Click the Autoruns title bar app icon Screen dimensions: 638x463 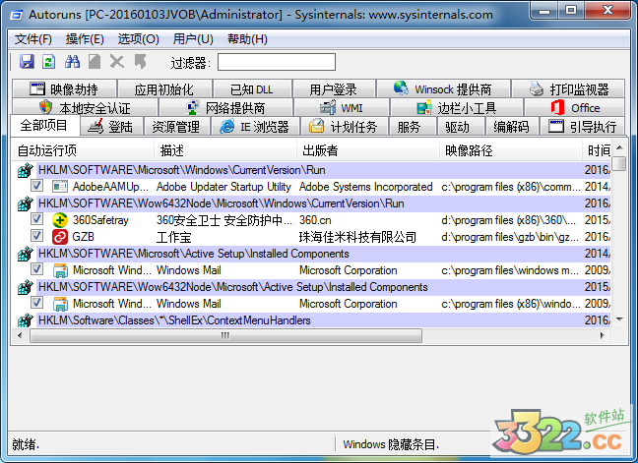[x=17, y=15]
